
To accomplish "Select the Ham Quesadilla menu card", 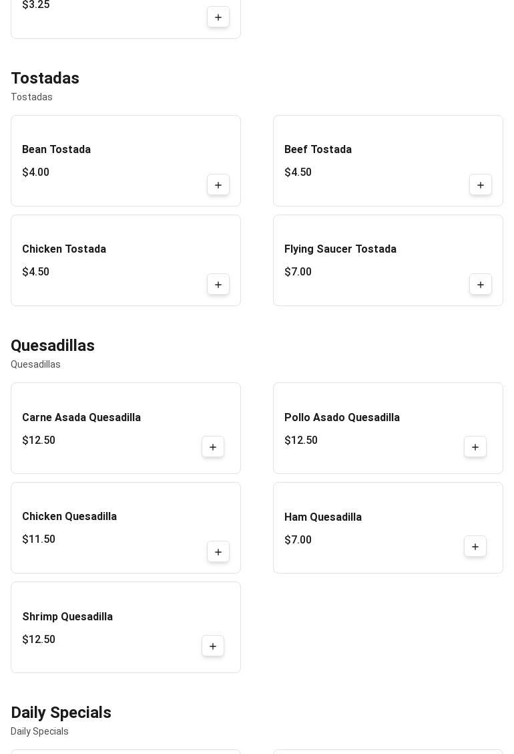I will click(x=388, y=528).
